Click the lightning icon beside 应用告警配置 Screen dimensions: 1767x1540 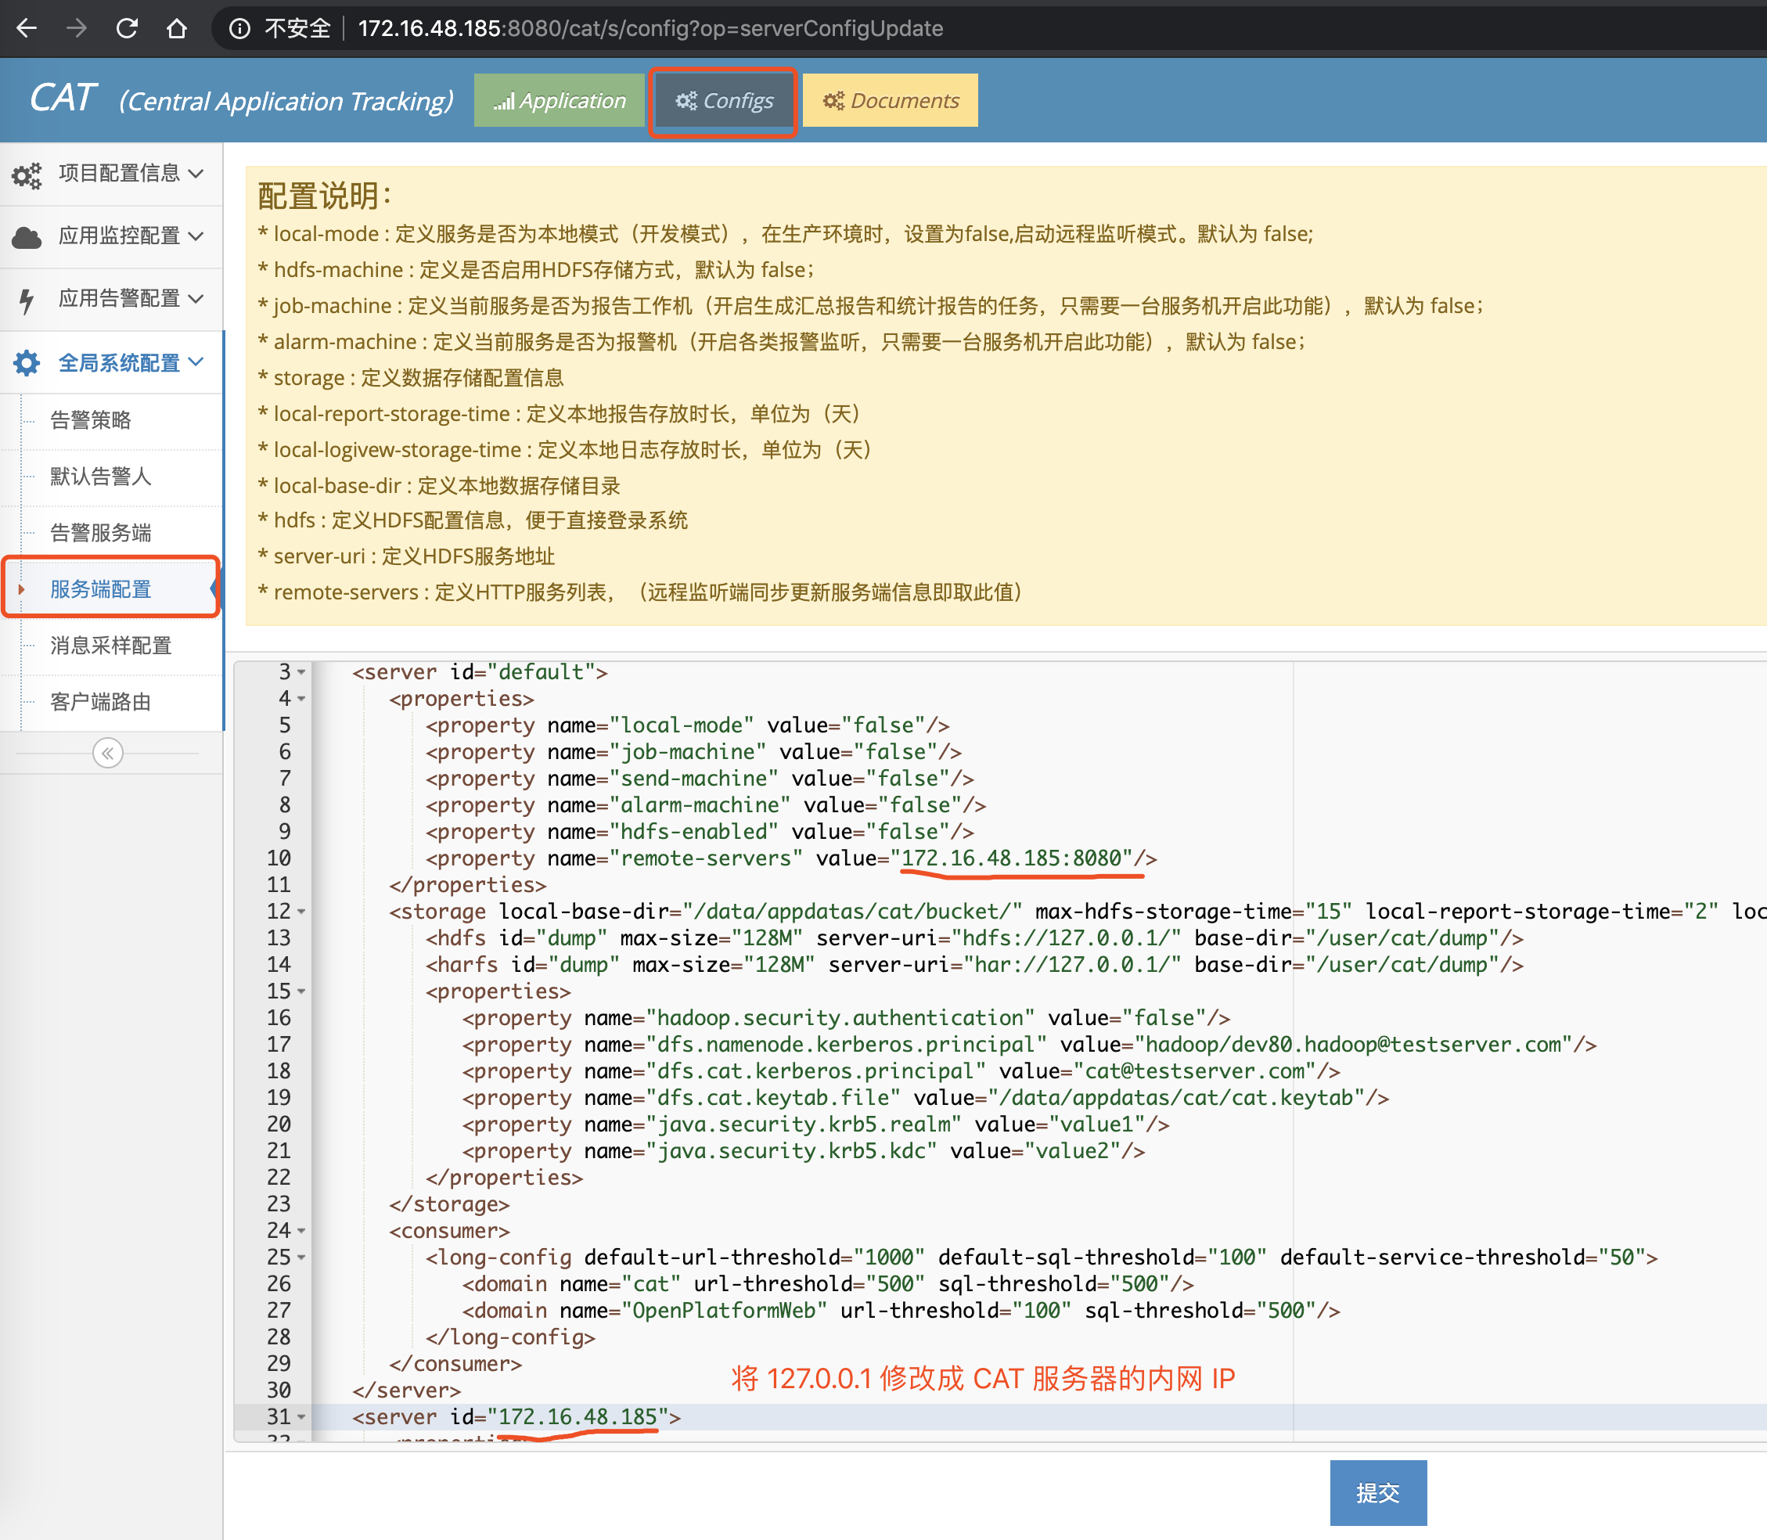pos(27,300)
